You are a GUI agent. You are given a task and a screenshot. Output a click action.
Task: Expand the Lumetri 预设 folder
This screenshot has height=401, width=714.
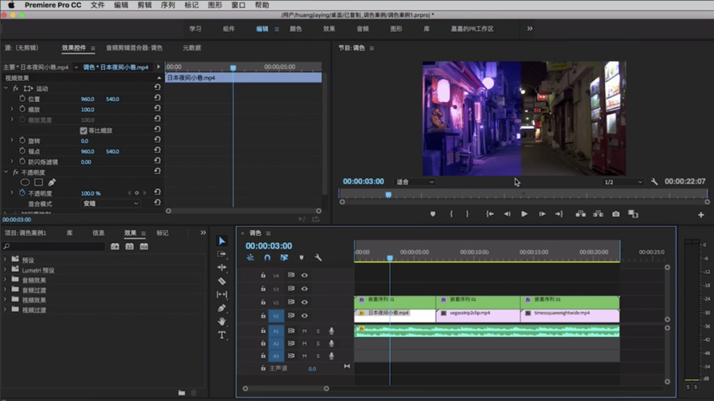click(x=6, y=270)
